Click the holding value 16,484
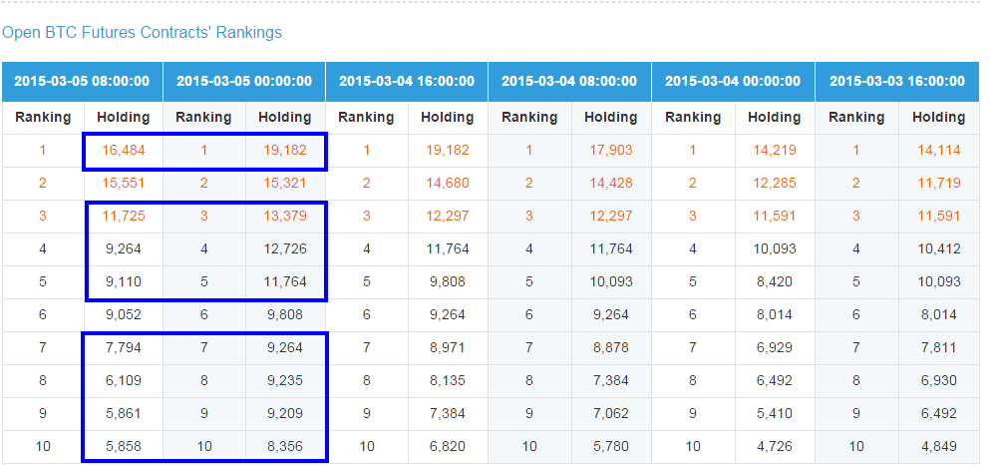Screen dimensions: 994x465 click(x=123, y=151)
